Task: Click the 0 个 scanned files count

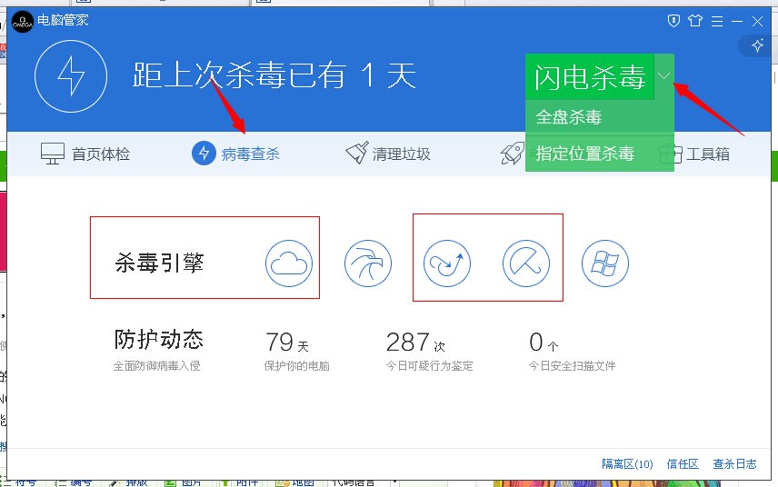Action: point(544,343)
